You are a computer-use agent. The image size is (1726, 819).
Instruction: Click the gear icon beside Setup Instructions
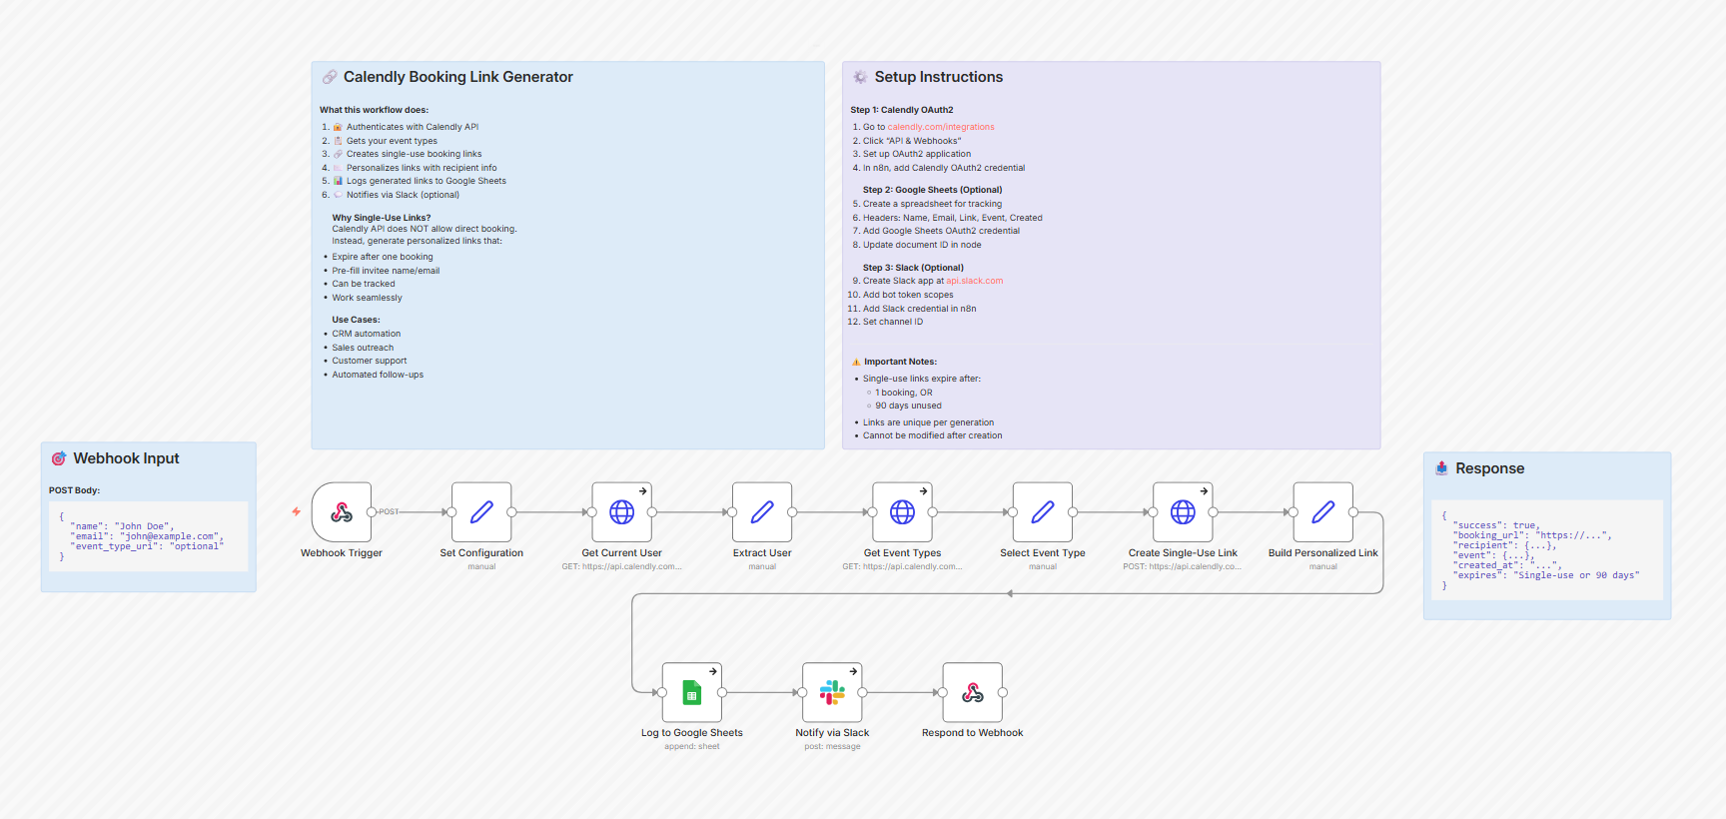point(860,77)
